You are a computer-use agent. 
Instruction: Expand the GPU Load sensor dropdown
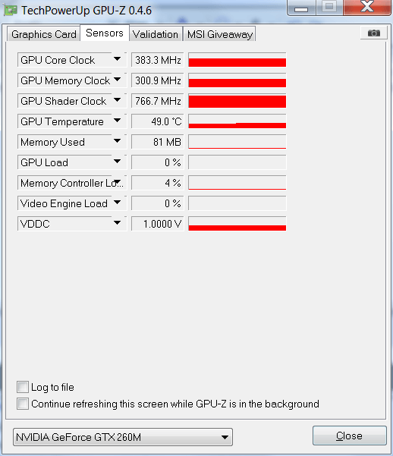pyautogui.click(x=118, y=162)
